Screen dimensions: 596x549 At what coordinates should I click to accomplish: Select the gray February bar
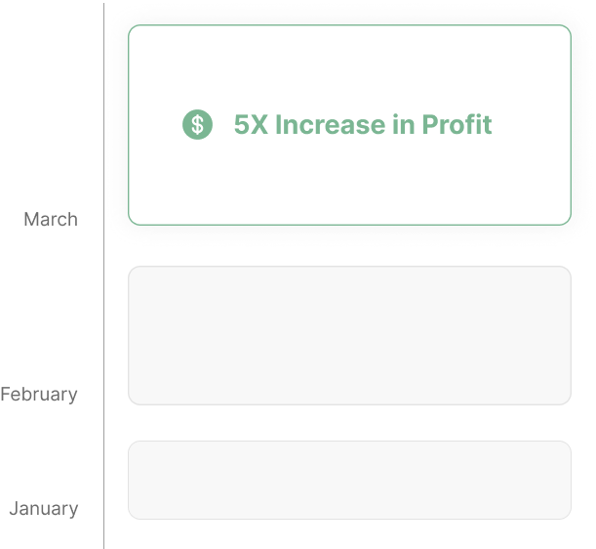(x=349, y=335)
